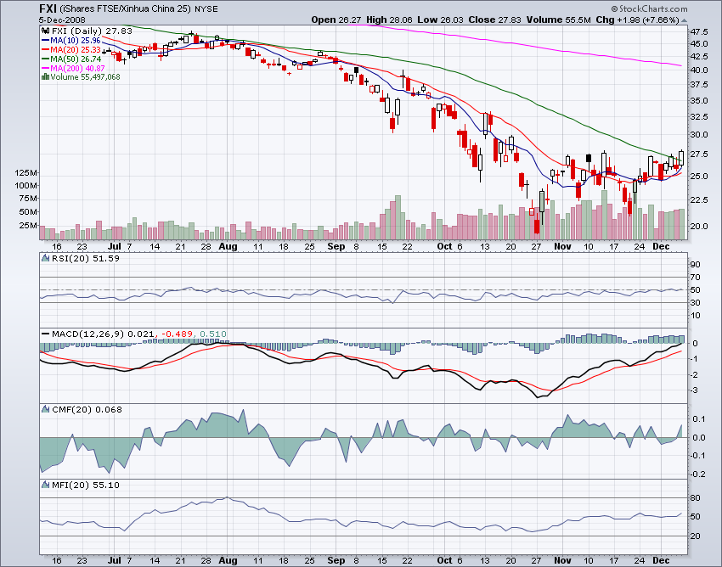
Task: Click the CMF(20) panel indicator icon
Action: point(46,409)
